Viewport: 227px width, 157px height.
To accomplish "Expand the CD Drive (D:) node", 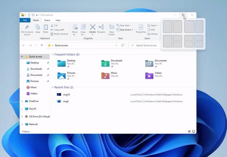I will pyautogui.click(x=22, y=116).
